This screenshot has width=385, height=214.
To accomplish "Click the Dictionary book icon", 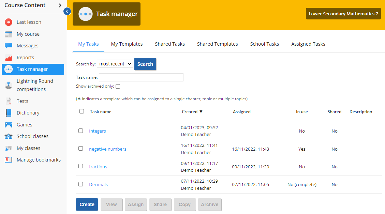I will pyautogui.click(x=8, y=113).
